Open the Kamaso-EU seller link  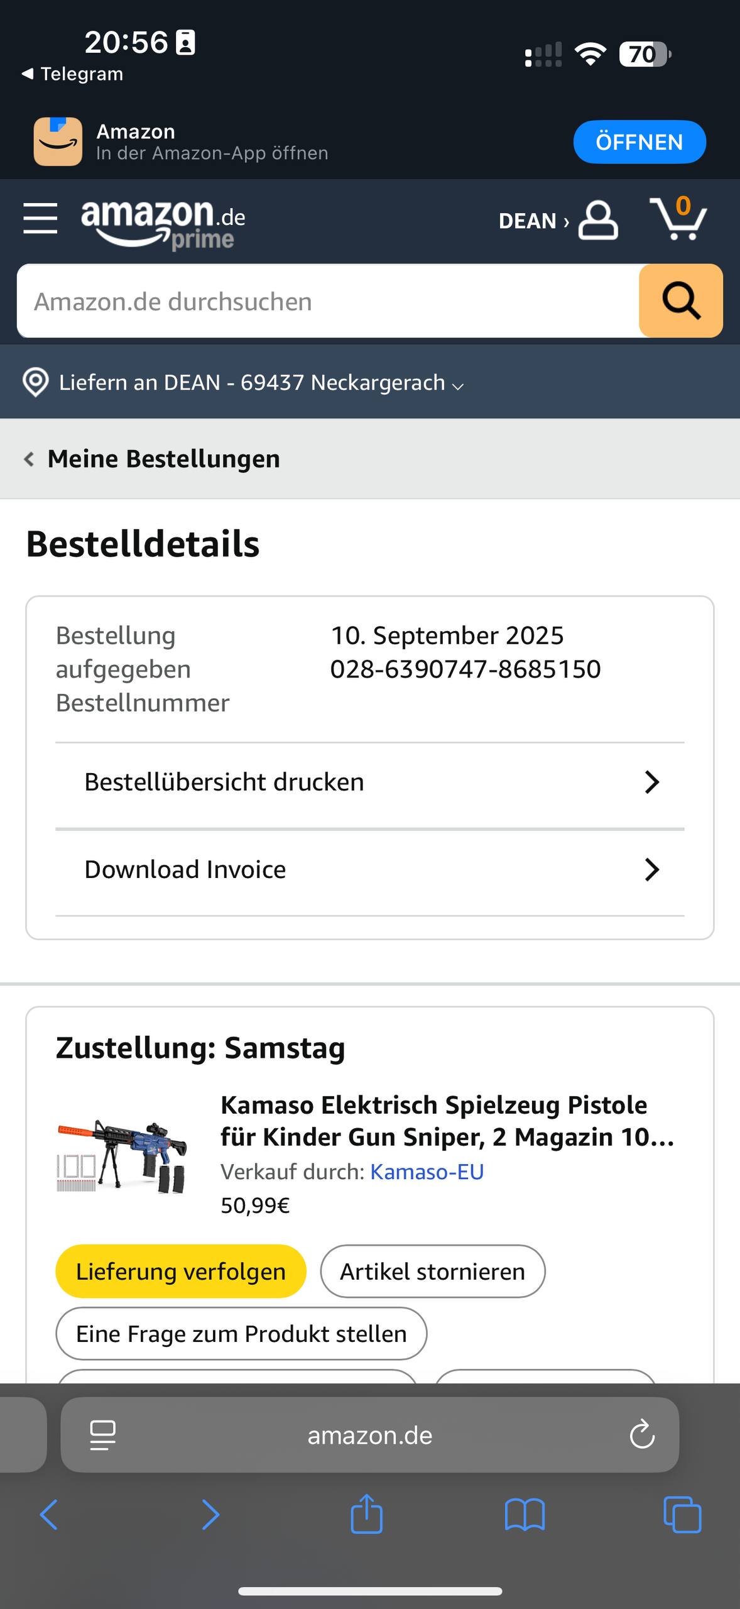coord(427,1172)
